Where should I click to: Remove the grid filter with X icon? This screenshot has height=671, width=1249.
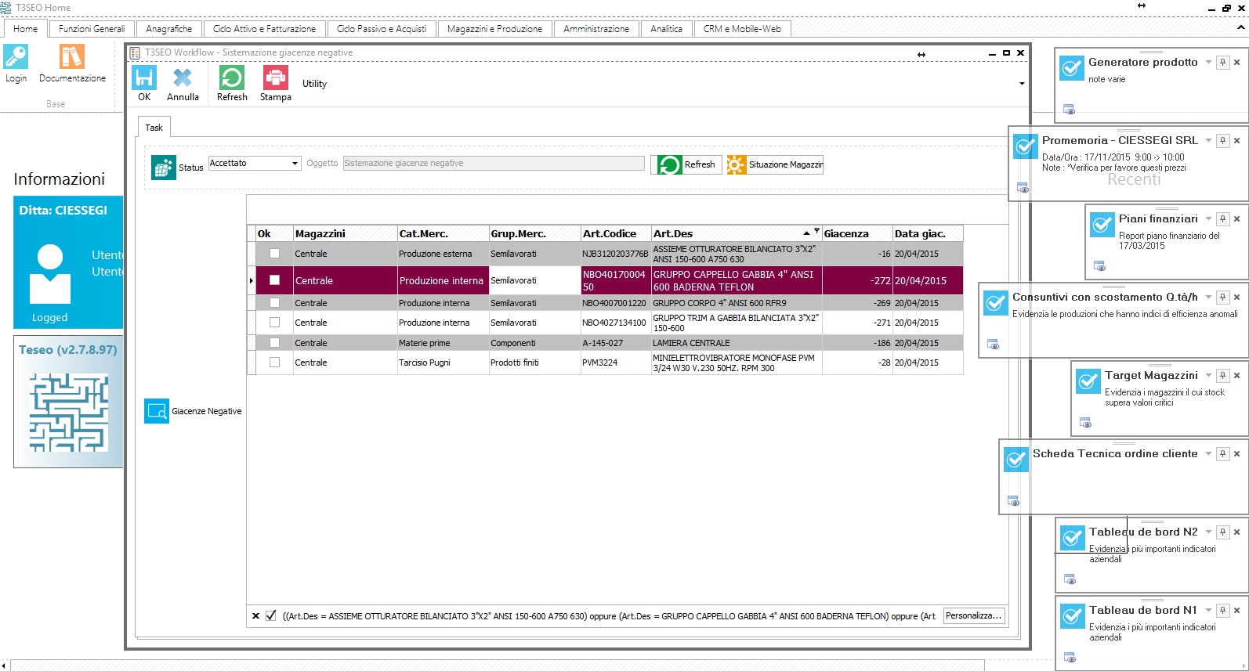pyautogui.click(x=255, y=616)
